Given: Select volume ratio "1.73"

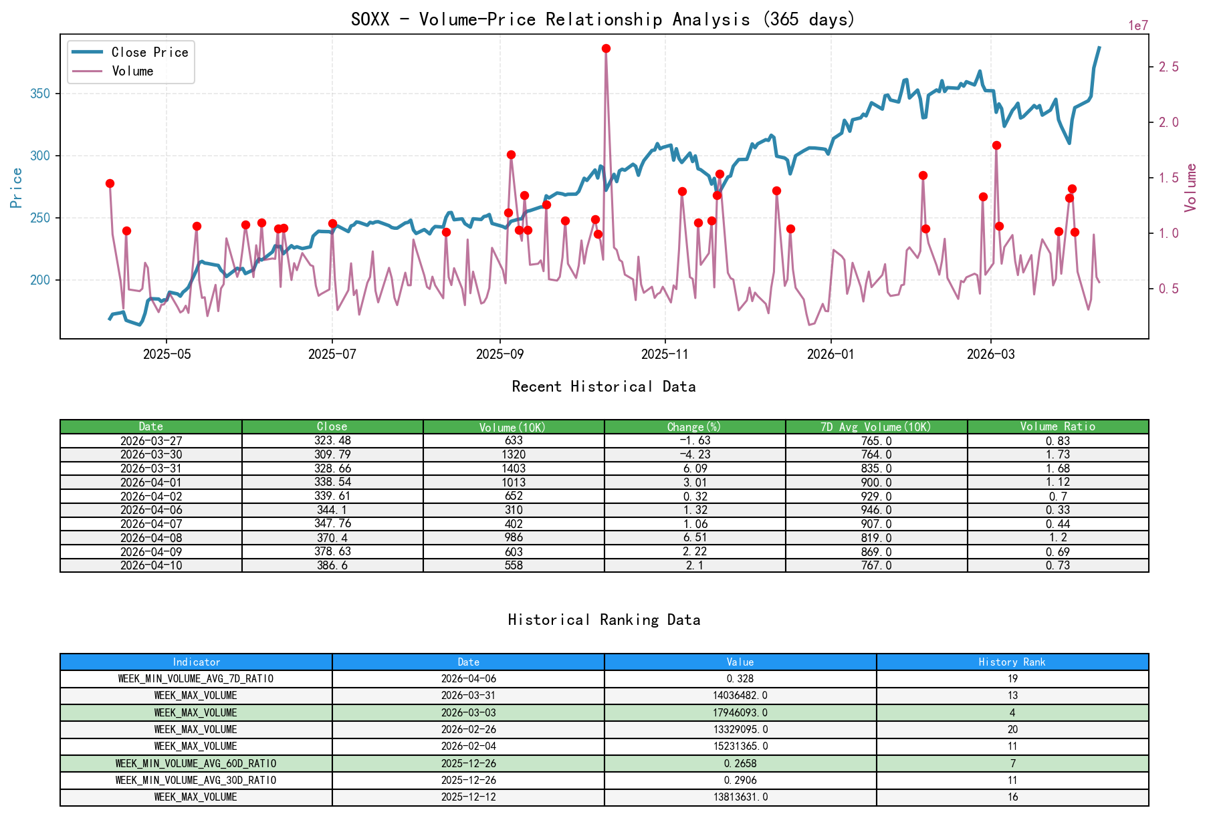Looking at the screenshot, I should pos(1058,454).
